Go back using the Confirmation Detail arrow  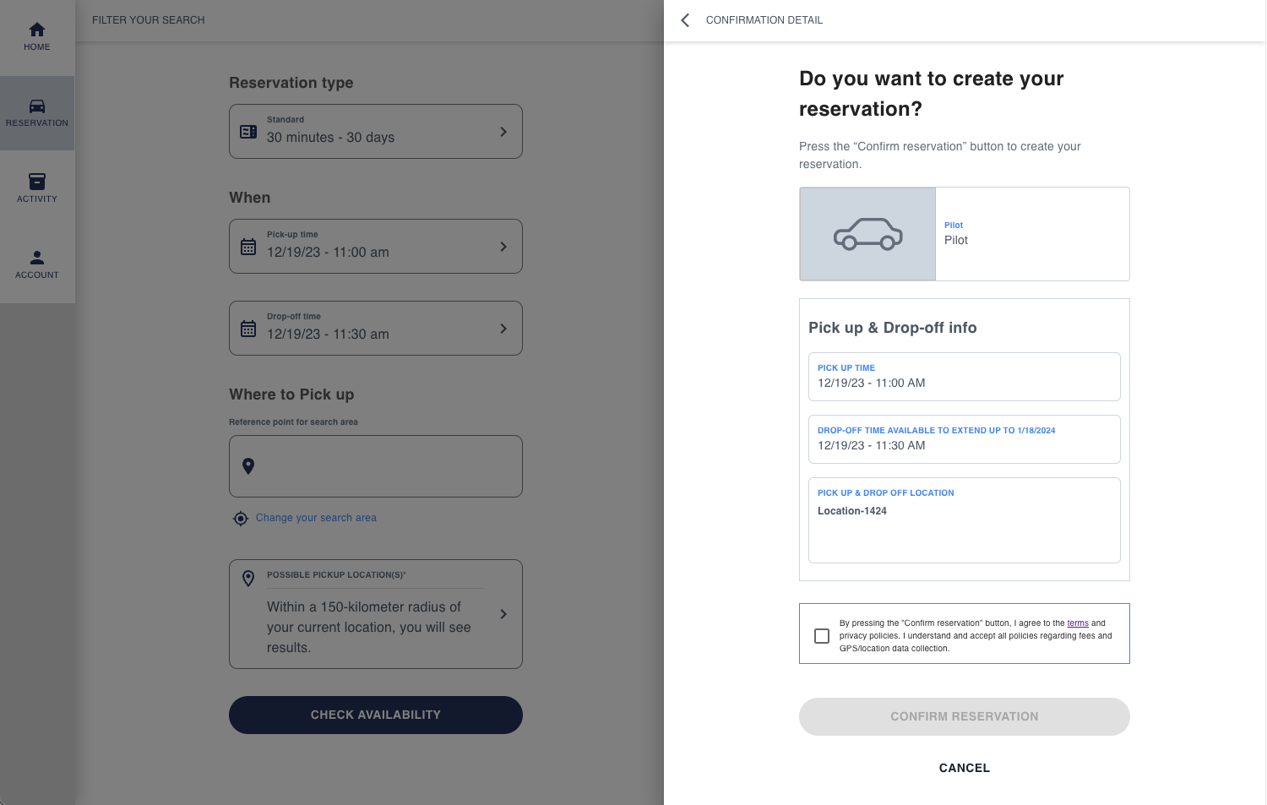(x=685, y=20)
